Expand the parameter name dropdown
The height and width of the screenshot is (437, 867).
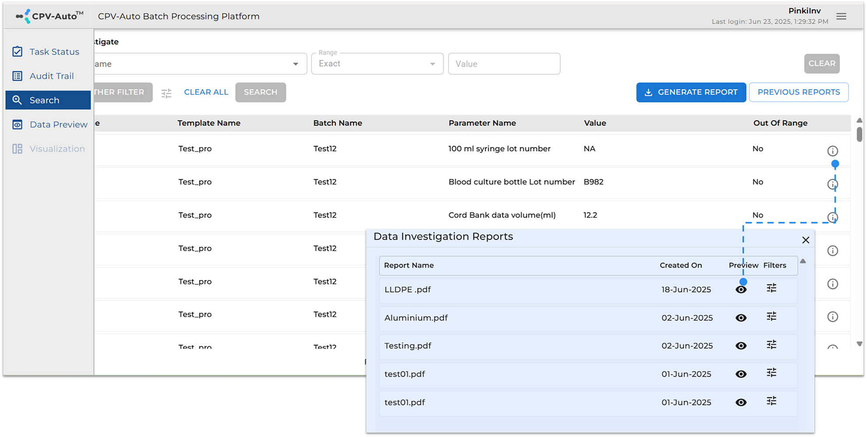295,63
